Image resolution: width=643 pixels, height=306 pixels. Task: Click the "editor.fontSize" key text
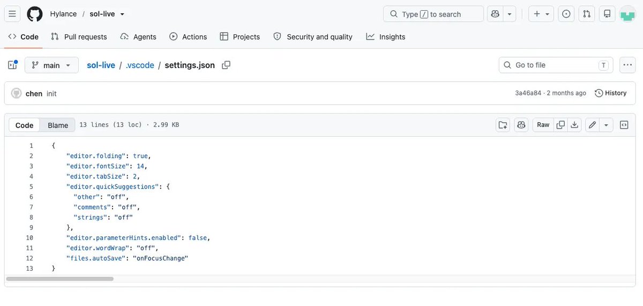coord(98,166)
